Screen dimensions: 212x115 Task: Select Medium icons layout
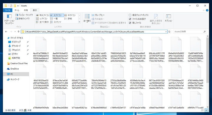[70, 15]
